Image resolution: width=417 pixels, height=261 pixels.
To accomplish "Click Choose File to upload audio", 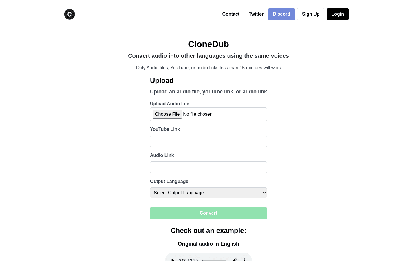I will tap(167, 114).
